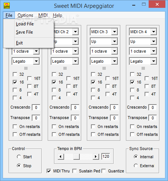Click the Transpose field in first column
The image size is (168, 181).
pyautogui.click(x=36, y=118)
